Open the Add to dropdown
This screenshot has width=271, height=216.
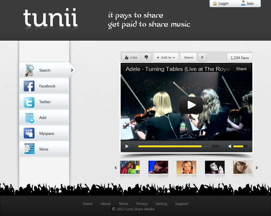[166, 58]
